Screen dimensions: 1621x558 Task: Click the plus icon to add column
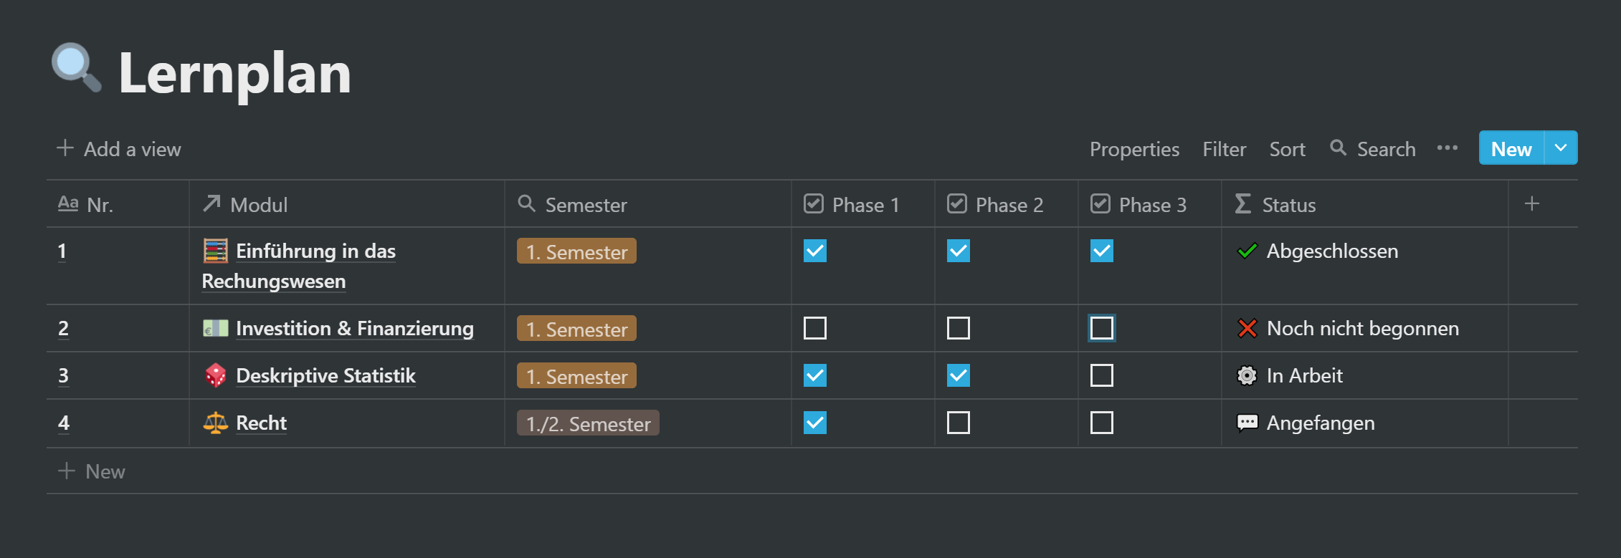pos(1532,204)
